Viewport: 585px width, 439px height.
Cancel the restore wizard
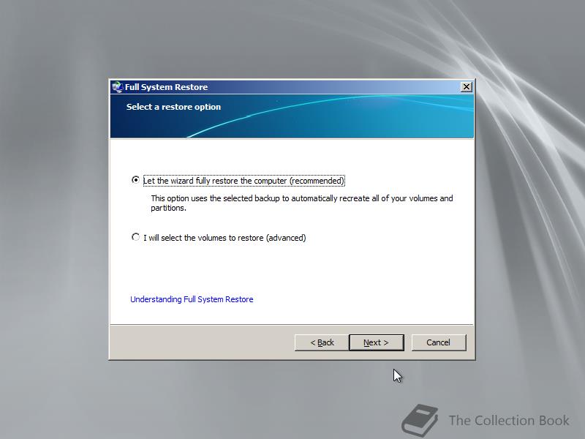(439, 342)
